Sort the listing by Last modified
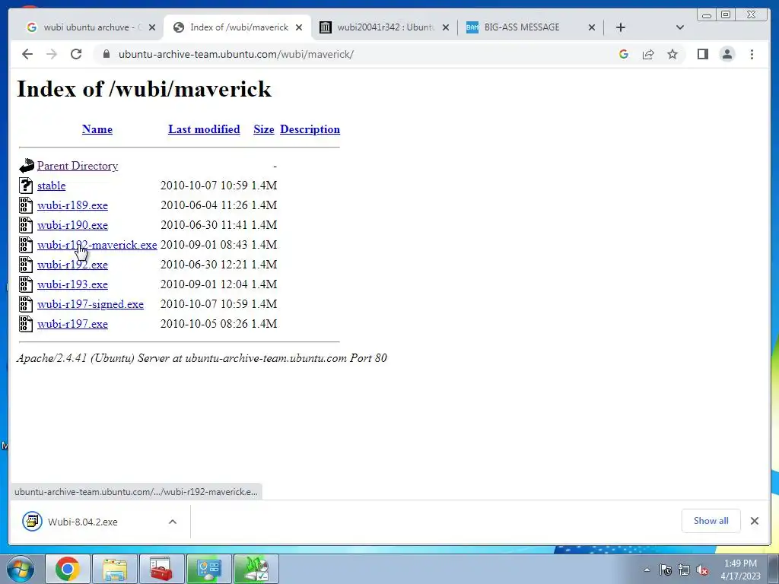779x584 pixels. click(204, 129)
